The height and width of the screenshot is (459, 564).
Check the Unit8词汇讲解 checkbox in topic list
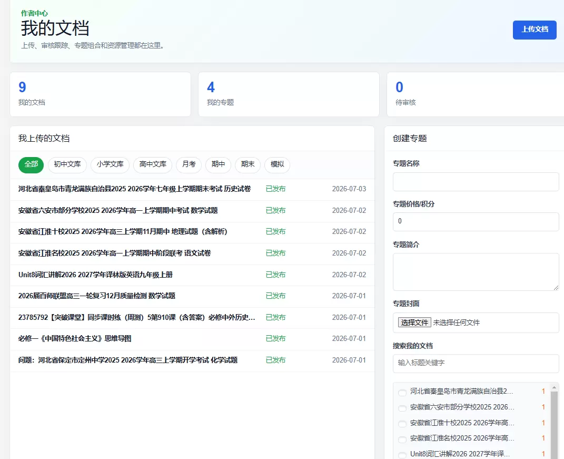click(402, 455)
